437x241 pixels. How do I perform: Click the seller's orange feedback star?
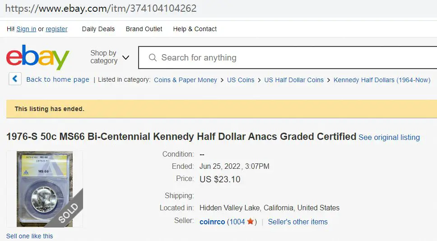[x=250, y=222]
